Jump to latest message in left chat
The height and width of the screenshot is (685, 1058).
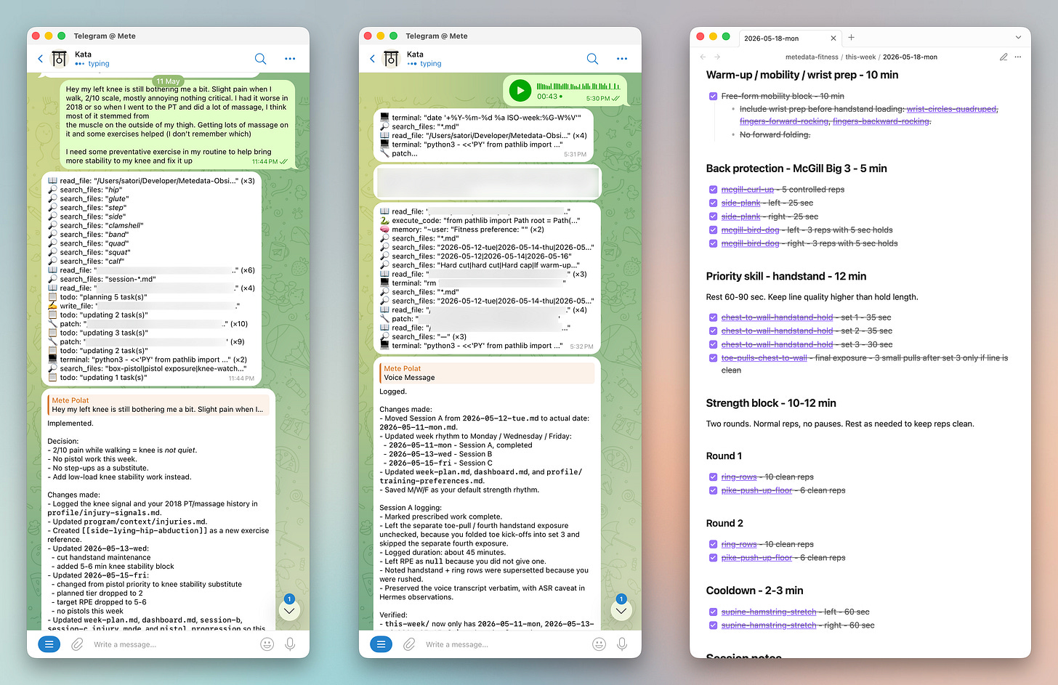pyautogui.click(x=289, y=611)
